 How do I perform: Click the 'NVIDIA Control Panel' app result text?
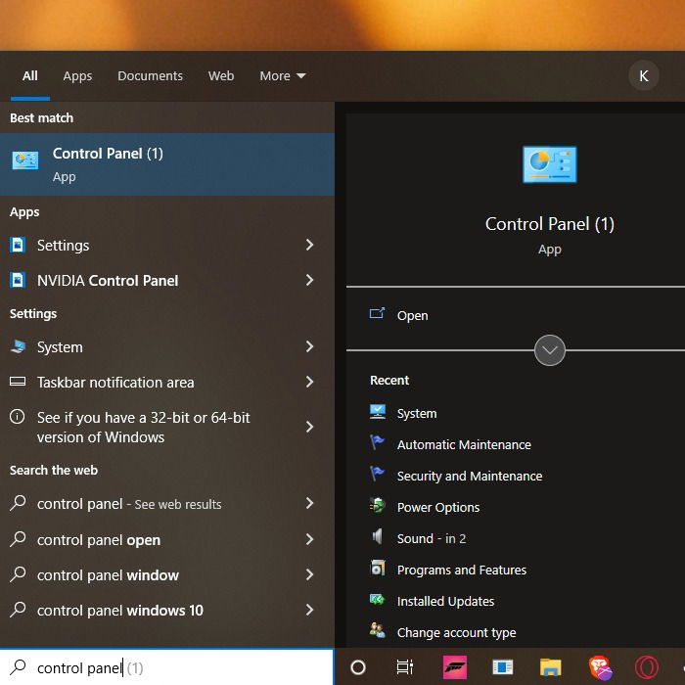pyautogui.click(x=108, y=281)
